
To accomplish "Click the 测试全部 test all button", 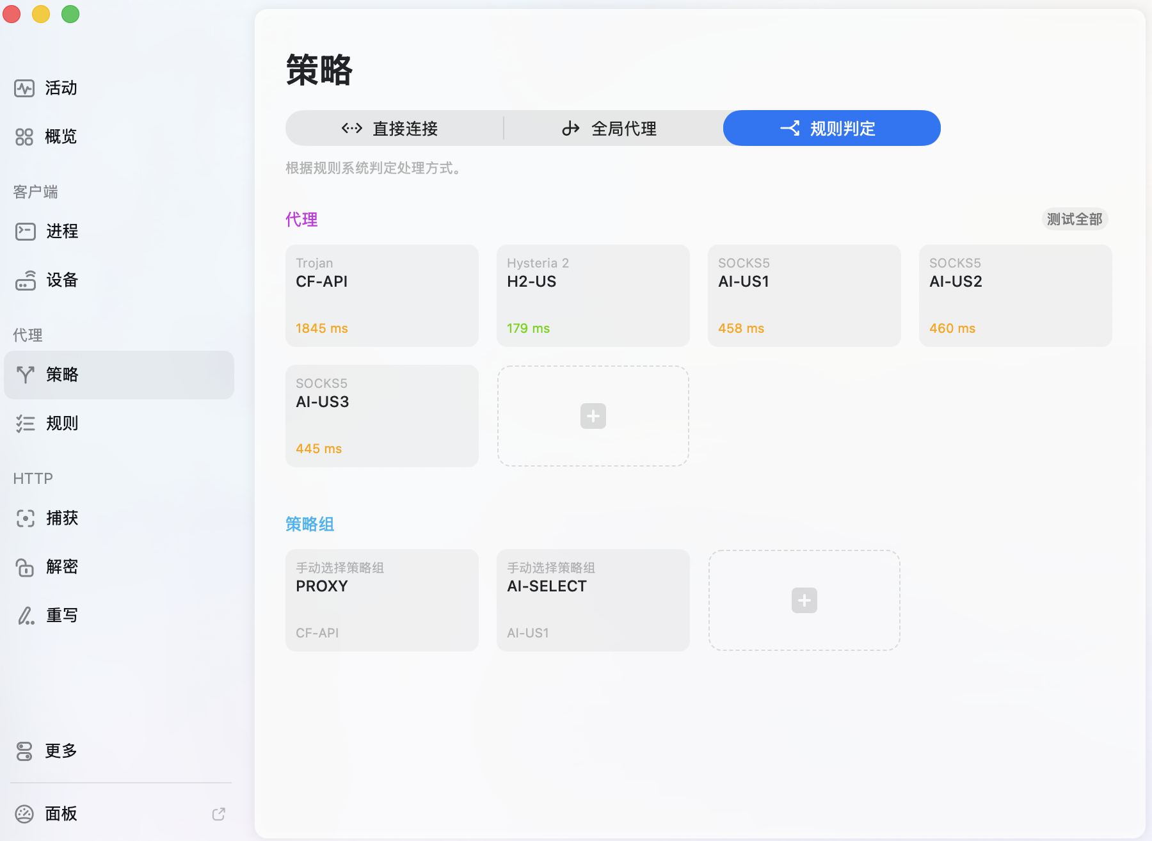I will click(1075, 220).
